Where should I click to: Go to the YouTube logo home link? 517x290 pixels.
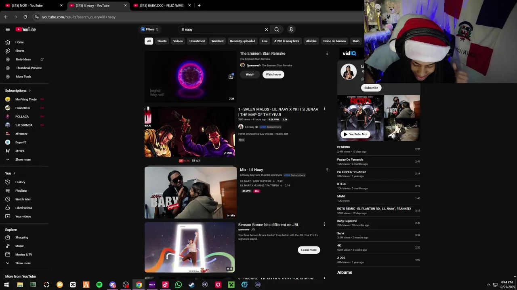(x=26, y=29)
